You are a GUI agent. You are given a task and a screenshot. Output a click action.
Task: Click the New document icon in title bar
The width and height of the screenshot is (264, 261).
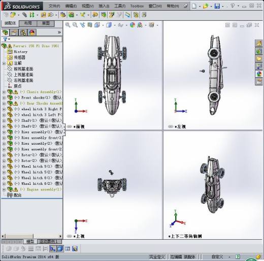(x=194, y=6)
